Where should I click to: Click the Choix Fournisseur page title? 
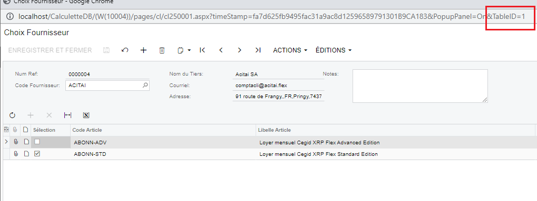point(37,33)
